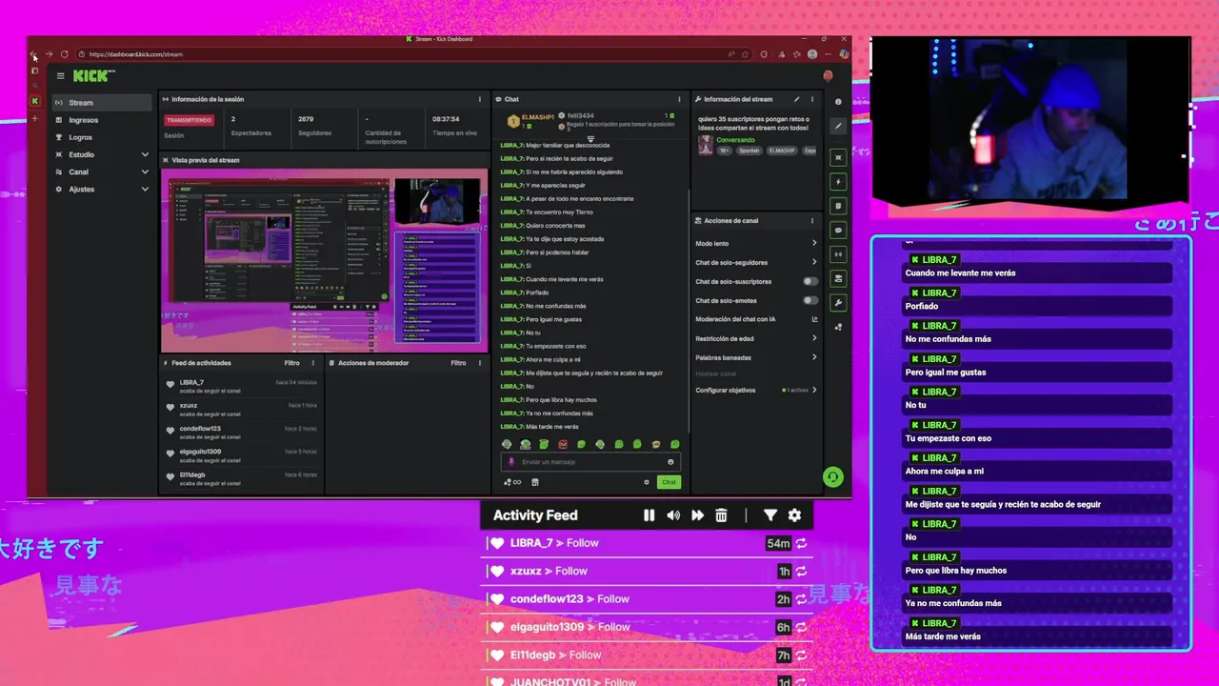Image resolution: width=1219 pixels, height=686 pixels.
Task: Open Ingresos in the sidebar
Action: 102,120
